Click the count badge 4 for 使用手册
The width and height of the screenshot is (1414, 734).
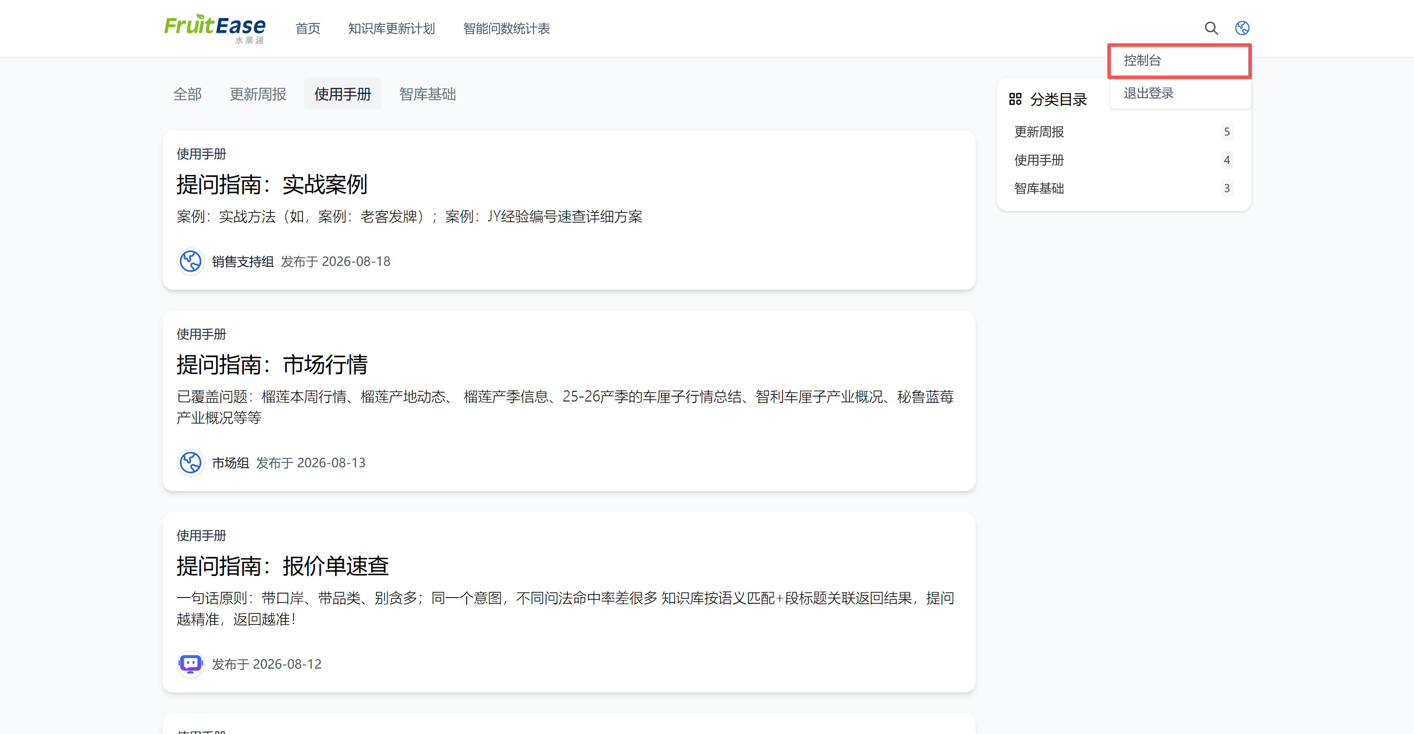tap(1227, 160)
